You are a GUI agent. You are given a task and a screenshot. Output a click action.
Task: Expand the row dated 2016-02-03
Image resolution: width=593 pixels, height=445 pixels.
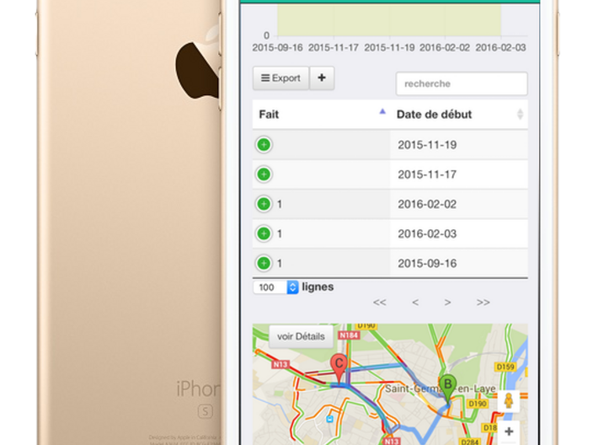pyautogui.click(x=264, y=233)
